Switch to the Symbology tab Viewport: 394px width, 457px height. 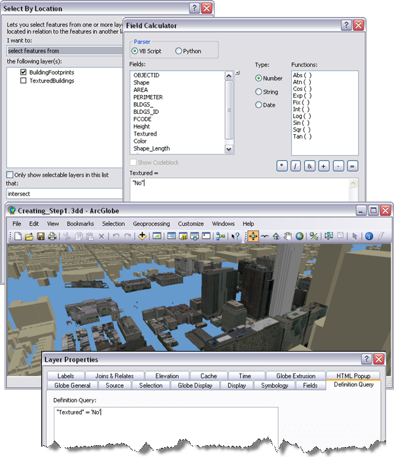[x=274, y=386]
